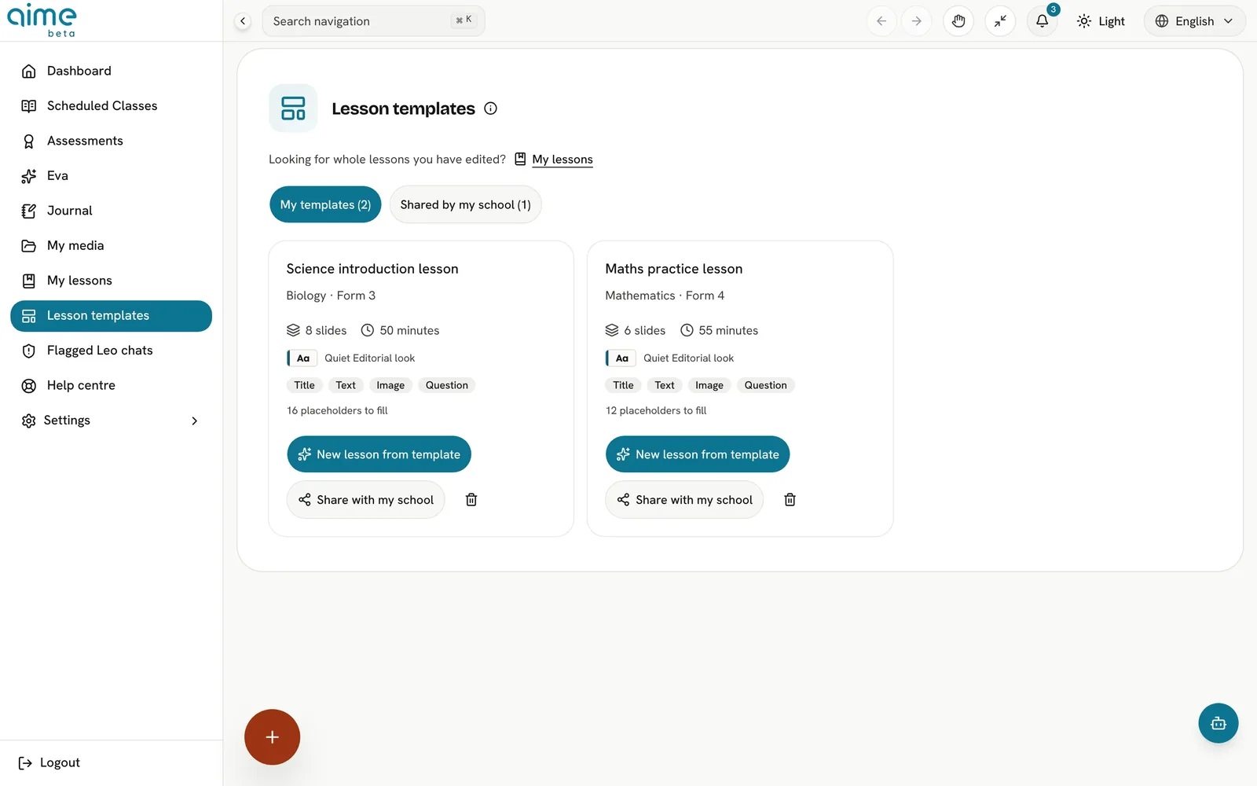
Task: Click '12 placeholders to fill' text
Action: (x=656, y=410)
